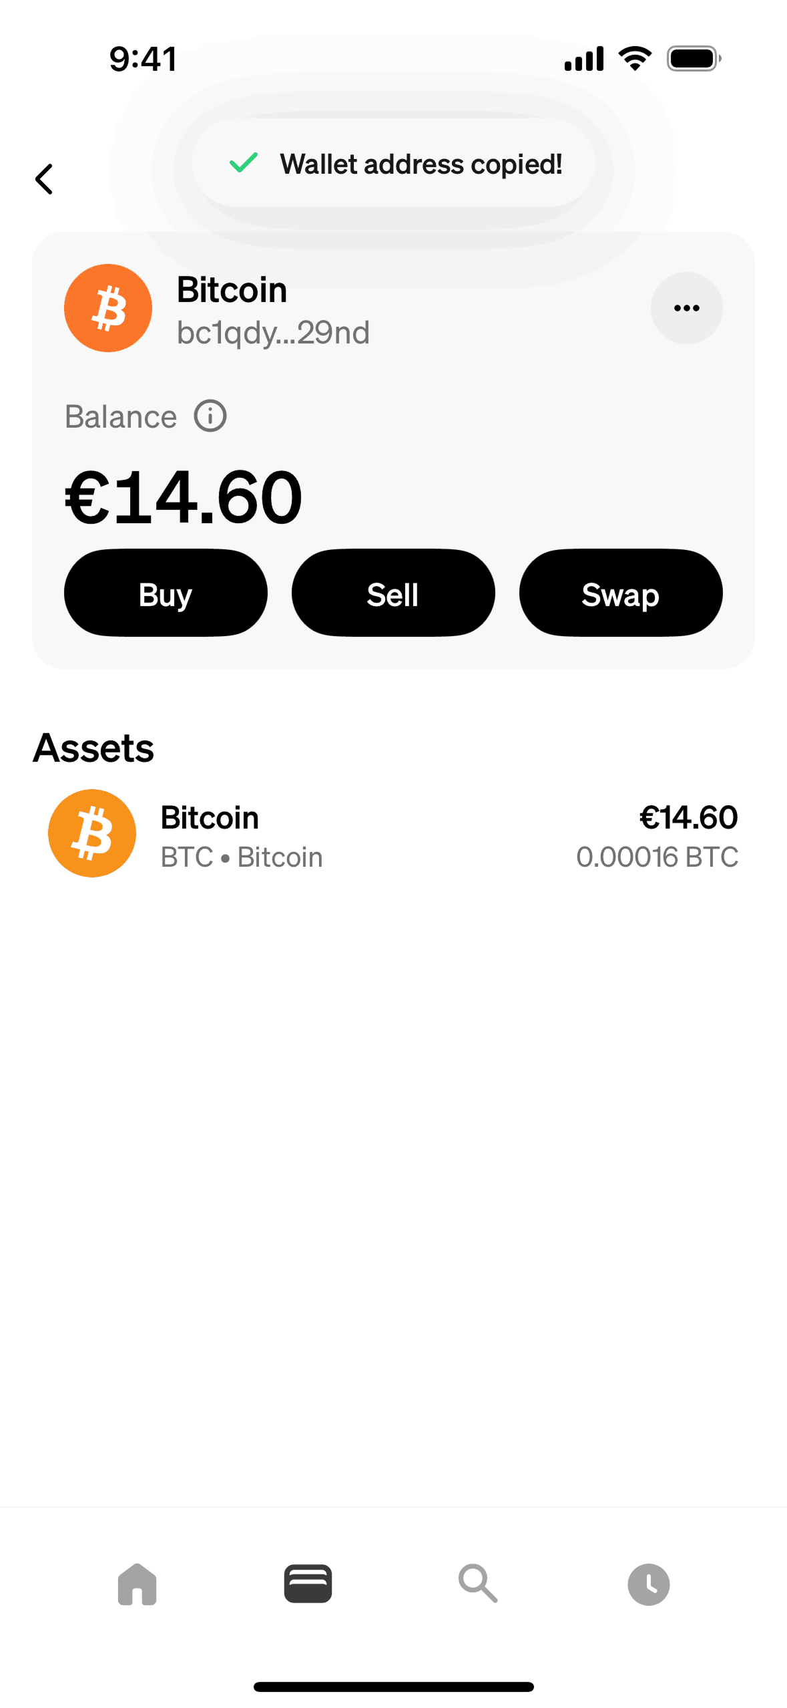
Task: Tap the battery icon in status bar
Action: 694,59
